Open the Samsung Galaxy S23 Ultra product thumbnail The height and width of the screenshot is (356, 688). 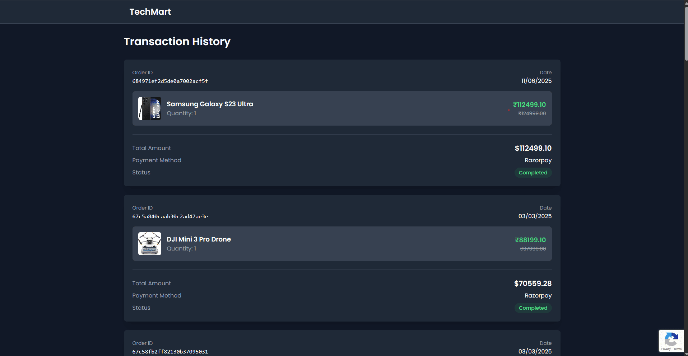(150, 108)
